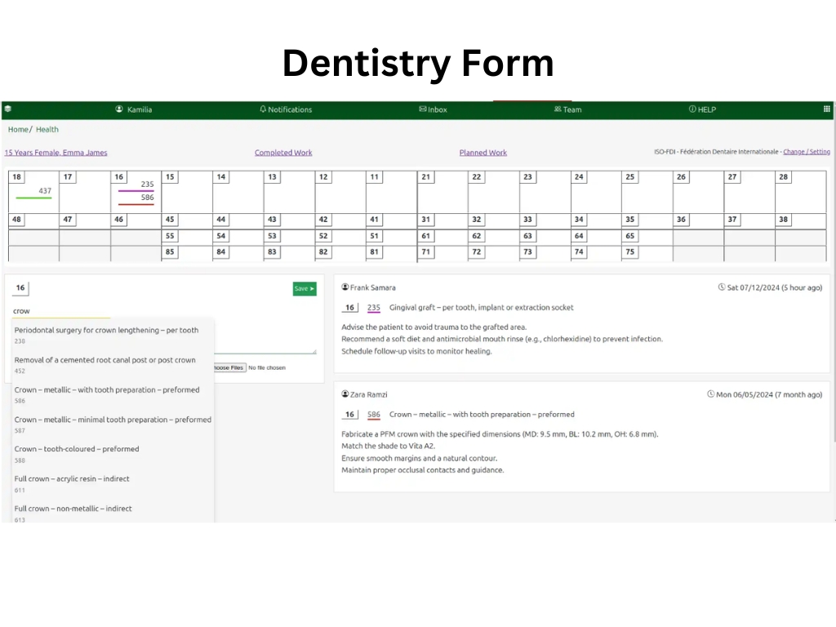Open Completed Work link
The image size is (836, 627).
pos(283,153)
